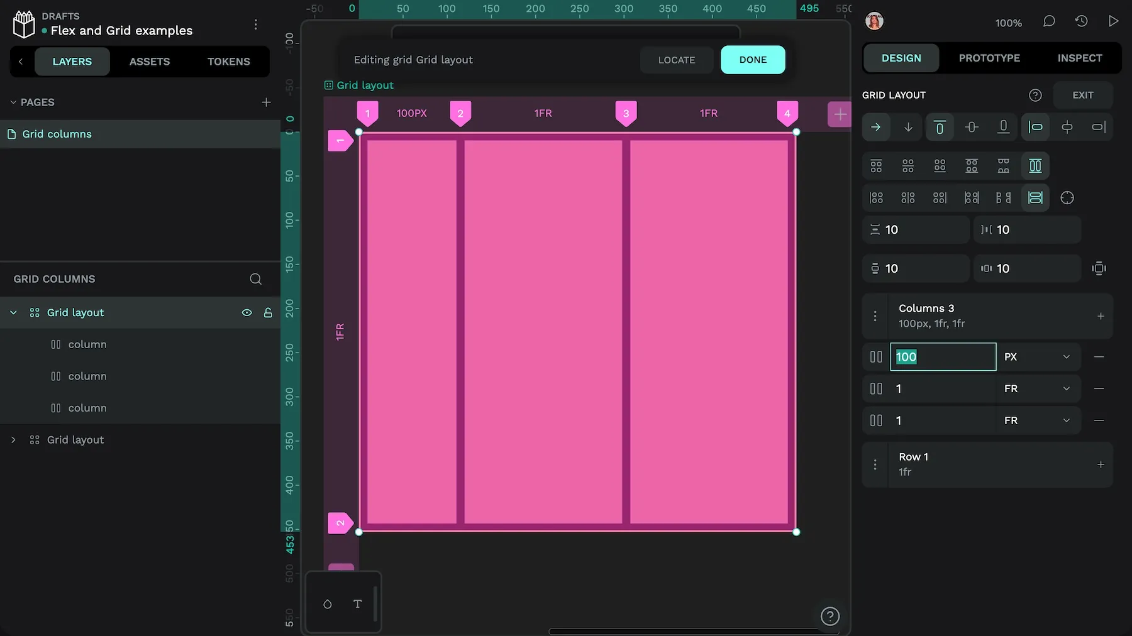Open the version history icon
Image resolution: width=1132 pixels, height=636 pixels.
click(x=1082, y=21)
